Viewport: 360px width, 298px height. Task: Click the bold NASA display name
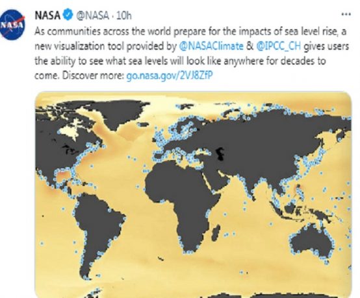coord(47,16)
